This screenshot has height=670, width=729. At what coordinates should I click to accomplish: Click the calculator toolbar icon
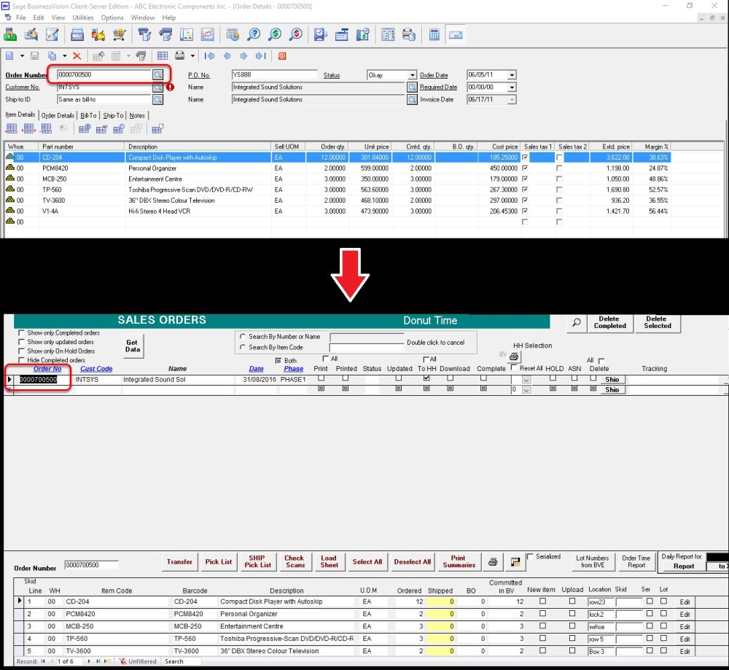[434, 34]
